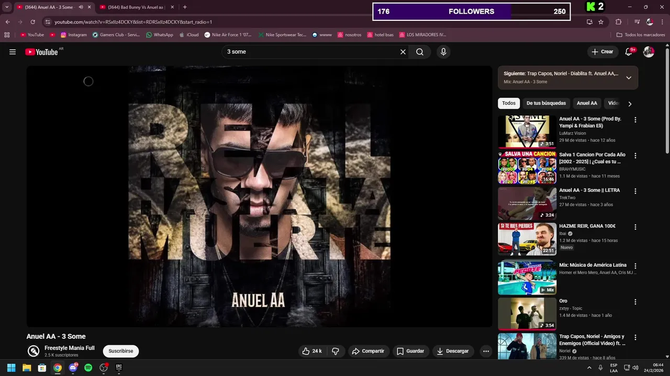Open options for Trap Capos Amigos video
670x376 pixels.
(x=635, y=337)
